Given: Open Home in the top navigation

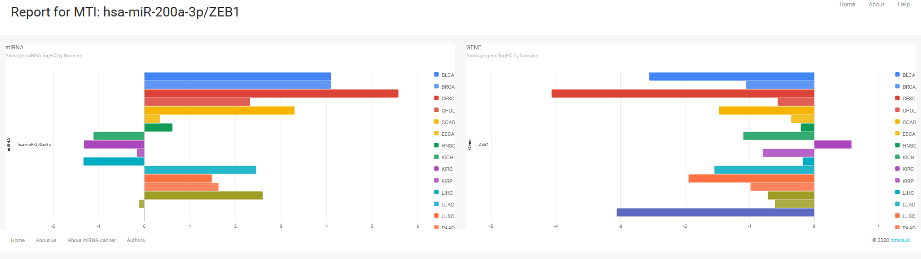Looking at the screenshot, I should pos(847,4).
